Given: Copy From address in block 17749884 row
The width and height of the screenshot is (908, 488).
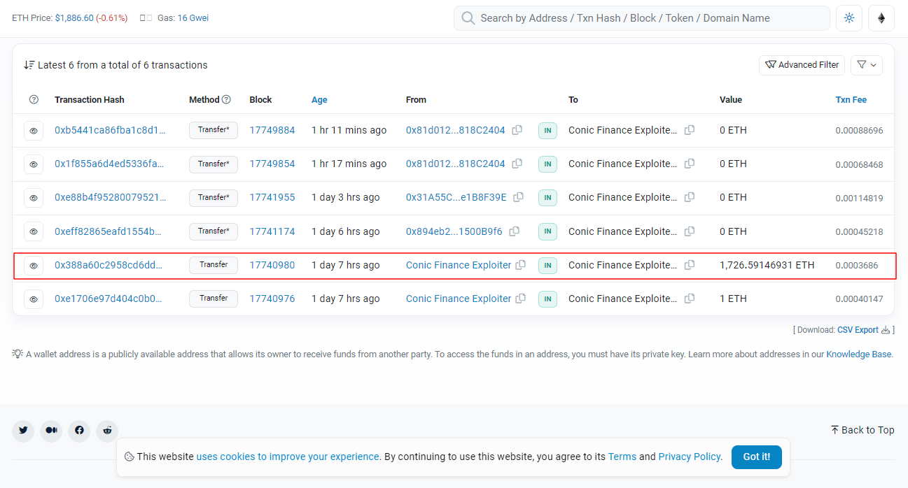Looking at the screenshot, I should pyautogui.click(x=517, y=130).
